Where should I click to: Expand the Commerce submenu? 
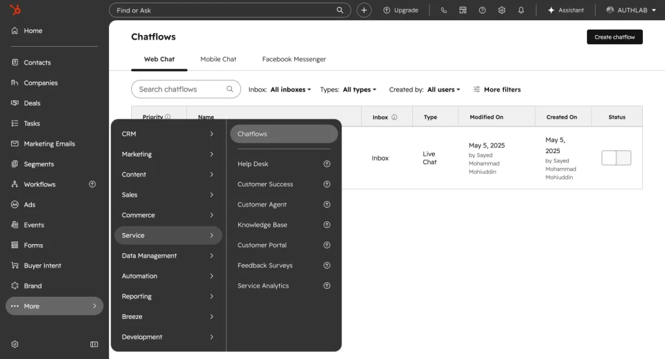168,216
